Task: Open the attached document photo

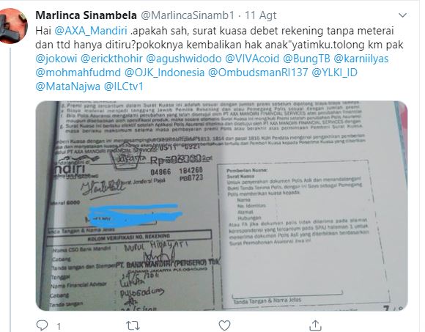Action: (221, 206)
